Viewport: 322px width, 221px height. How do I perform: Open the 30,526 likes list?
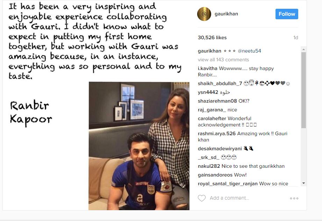pyautogui.click(x=212, y=38)
